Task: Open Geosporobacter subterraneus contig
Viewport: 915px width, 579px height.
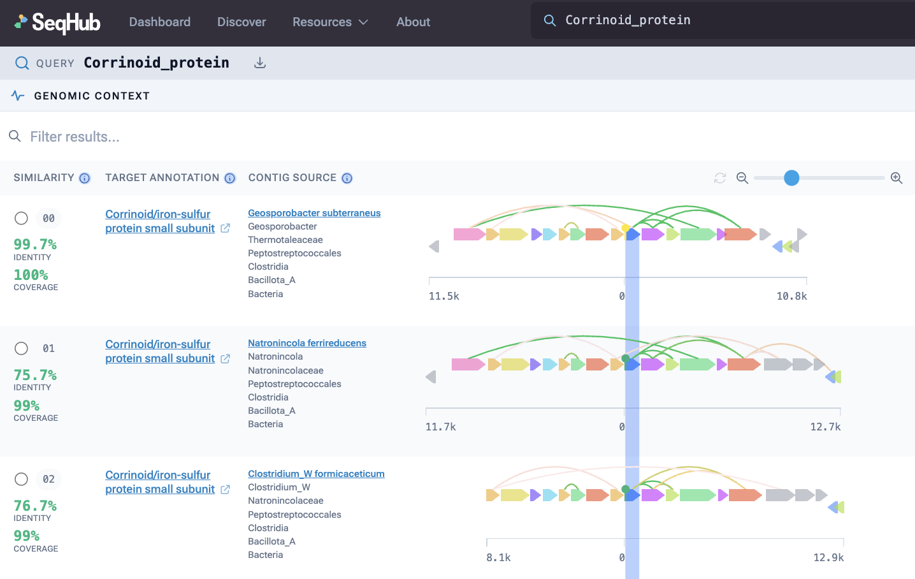Action: (314, 213)
